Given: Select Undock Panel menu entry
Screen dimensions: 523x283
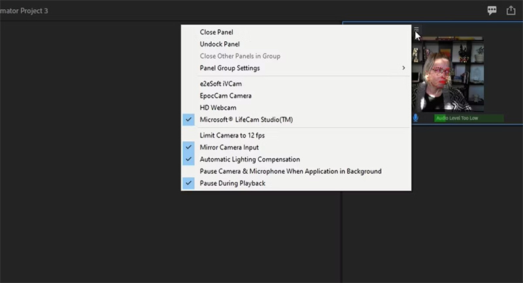Looking at the screenshot, I should [x=220, y=44].
